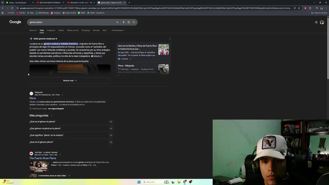Open the weather widget showing 21°C
Screen dimensions: 329x185
click(x=8, y=182)
